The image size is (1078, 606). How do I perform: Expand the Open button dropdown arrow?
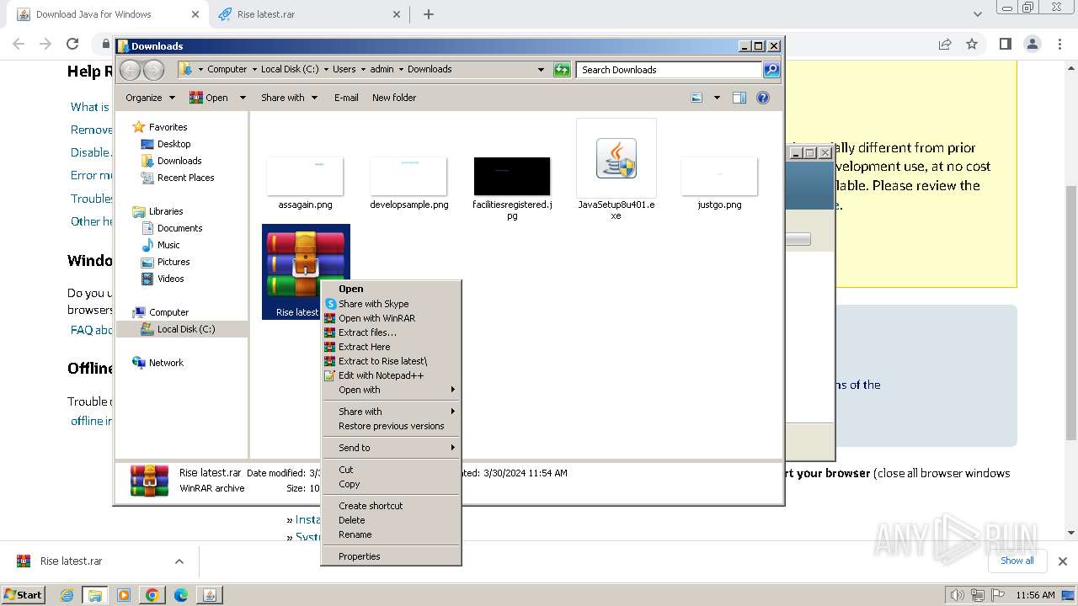point(243,98)
